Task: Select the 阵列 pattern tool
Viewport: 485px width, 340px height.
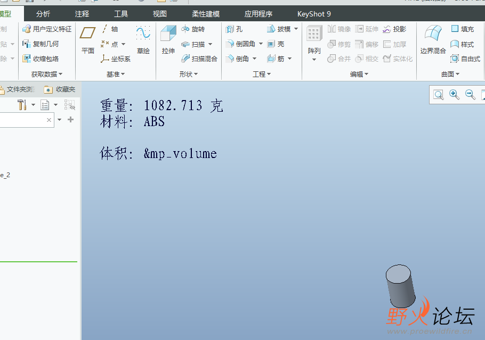Action: [x=314, y=43]
